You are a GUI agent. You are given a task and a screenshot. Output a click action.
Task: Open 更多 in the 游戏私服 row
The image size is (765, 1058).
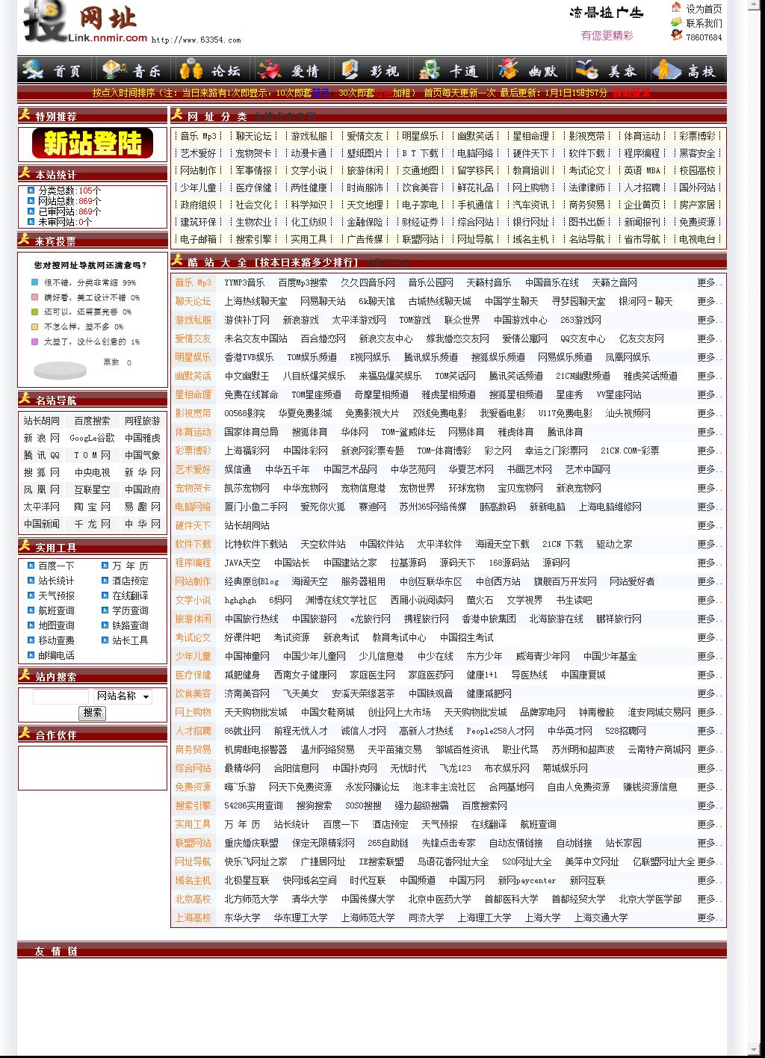click(x=709, y=320)
